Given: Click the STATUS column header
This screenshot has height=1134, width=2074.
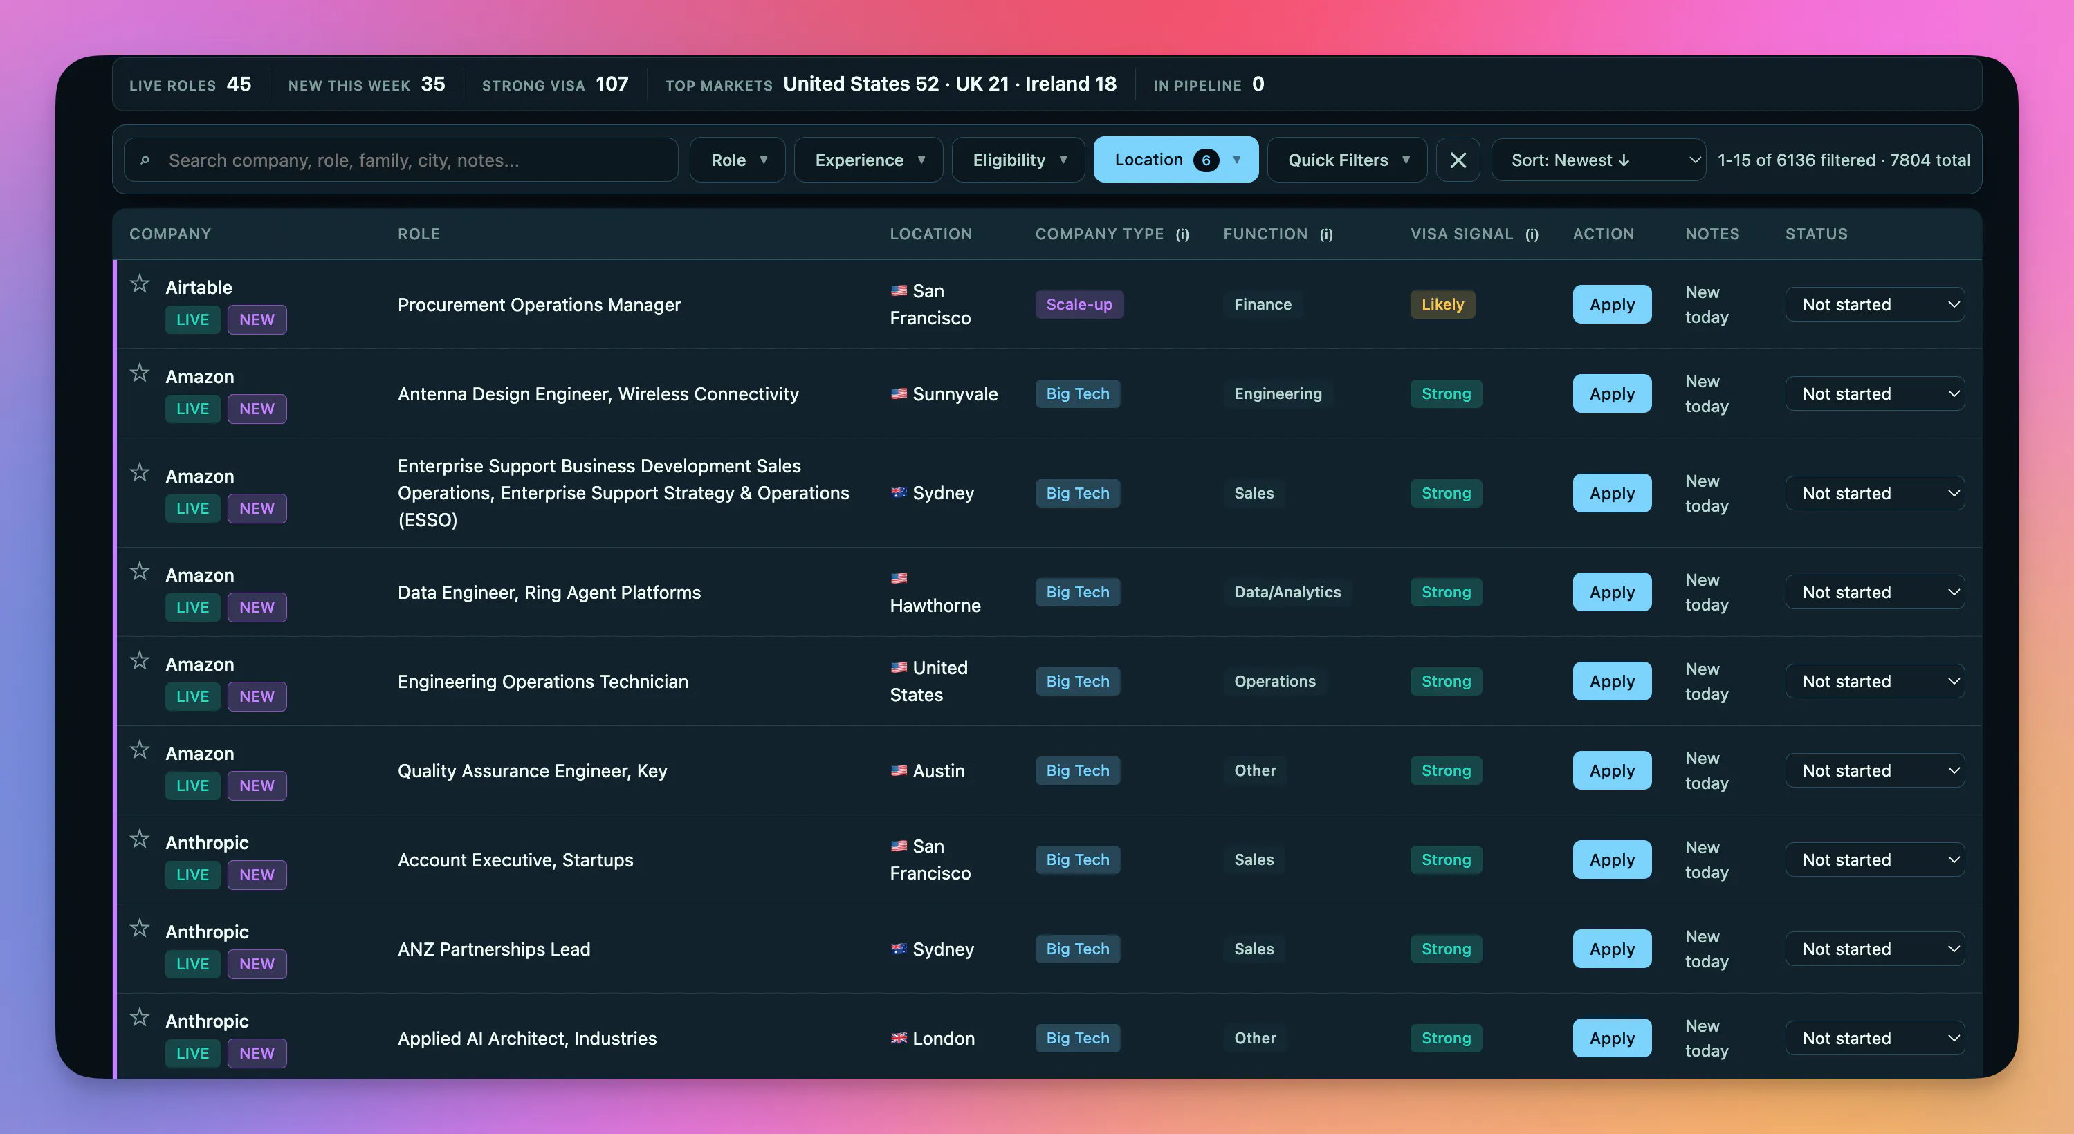Looking at the screenshot, I should pyautogui.click(x=1817, y=234).
